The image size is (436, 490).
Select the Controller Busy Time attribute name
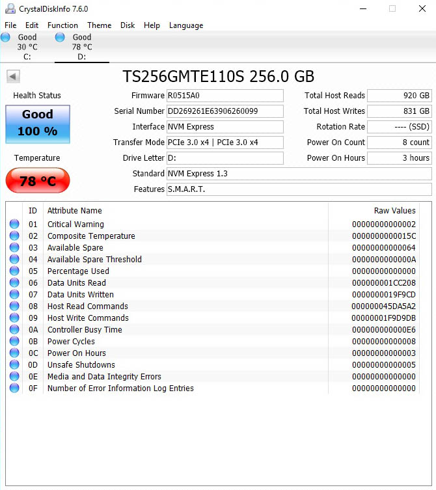point(85,330)
